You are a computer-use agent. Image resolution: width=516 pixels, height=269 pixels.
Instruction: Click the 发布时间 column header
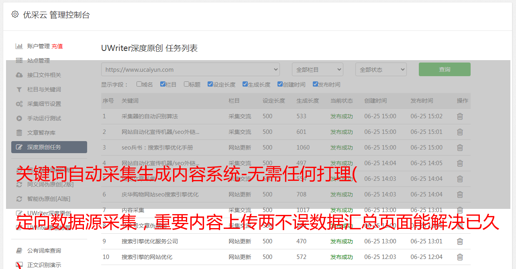(422, 101)
